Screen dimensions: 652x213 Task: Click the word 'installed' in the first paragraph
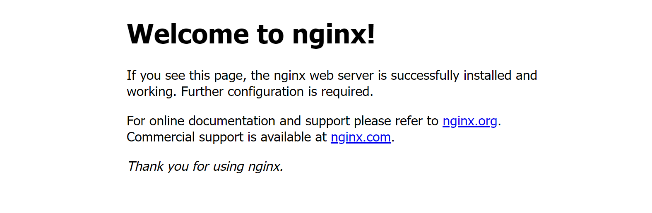pos(487,75)
